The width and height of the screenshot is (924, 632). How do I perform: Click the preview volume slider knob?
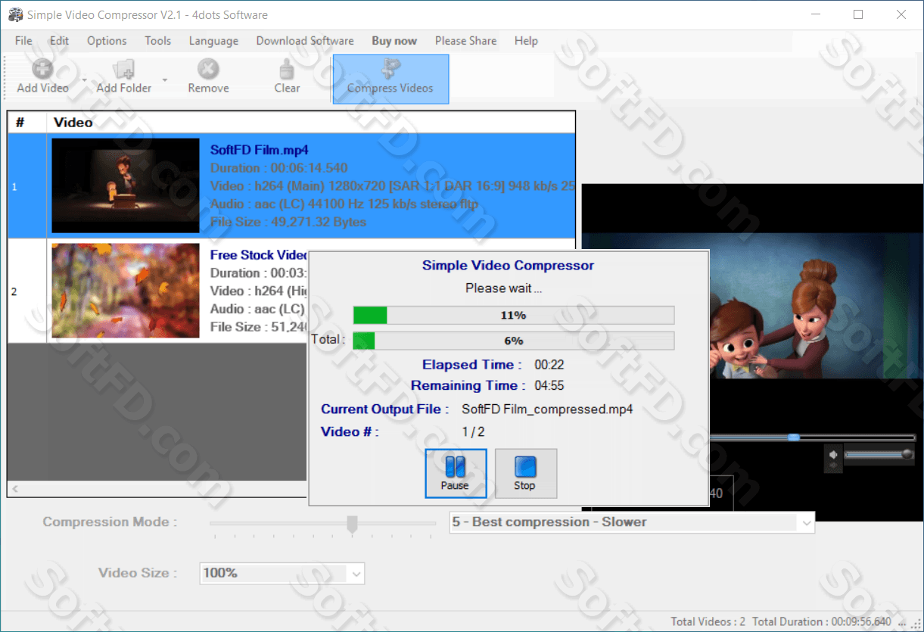pyautogui.click(x=907, y=454)
